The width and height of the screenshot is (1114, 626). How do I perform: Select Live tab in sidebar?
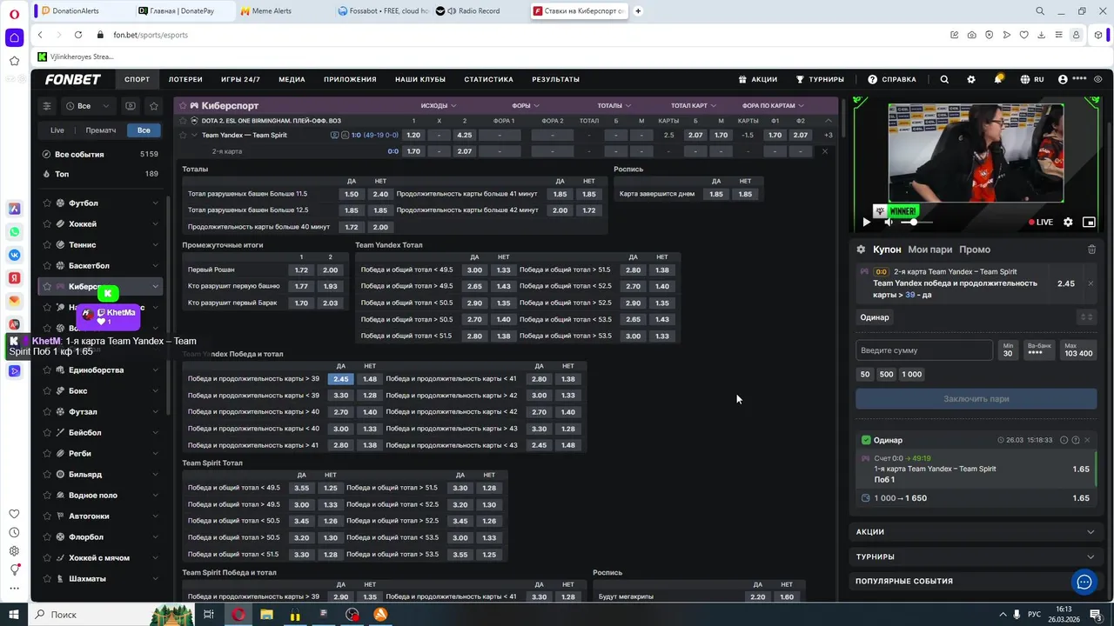pyautogui.click(x=57, y=130)
